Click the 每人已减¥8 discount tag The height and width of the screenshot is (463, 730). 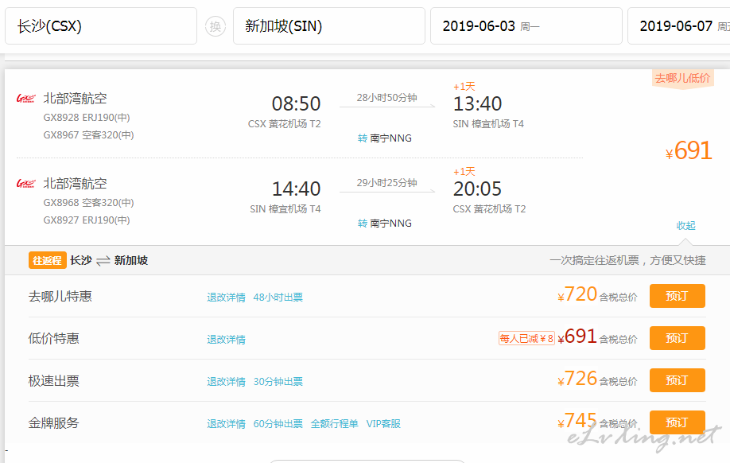[526, 338]
